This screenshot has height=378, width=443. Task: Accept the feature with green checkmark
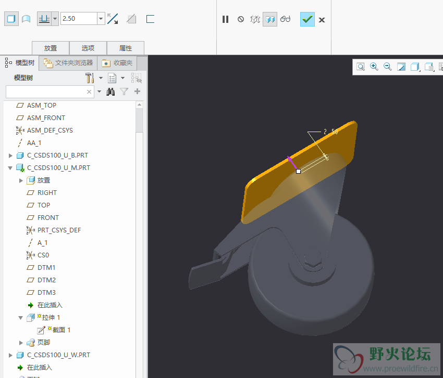tap(307, 19)
